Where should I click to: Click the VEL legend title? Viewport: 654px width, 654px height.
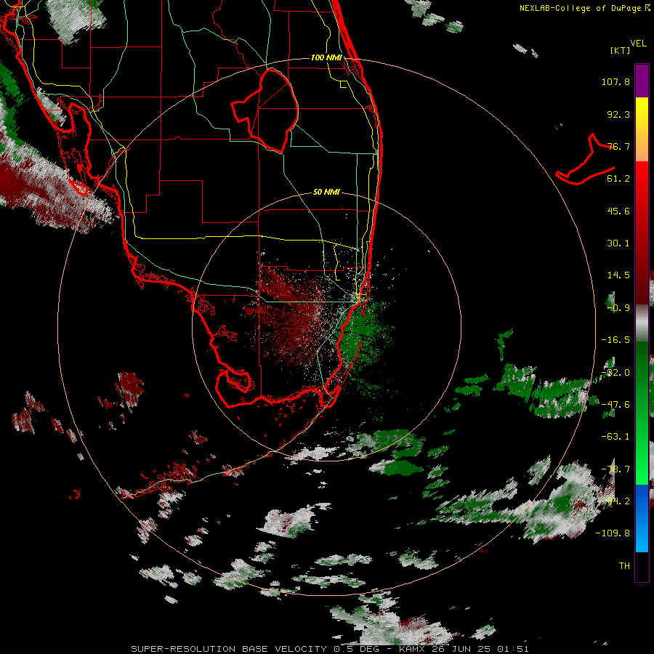(x=638, y=44)
